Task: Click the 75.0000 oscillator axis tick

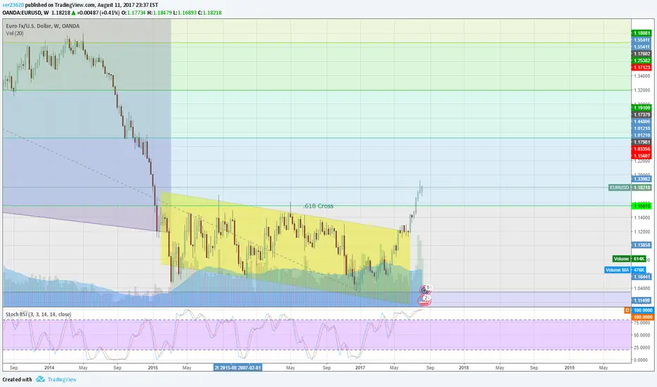Action: (x=641, y=324)
